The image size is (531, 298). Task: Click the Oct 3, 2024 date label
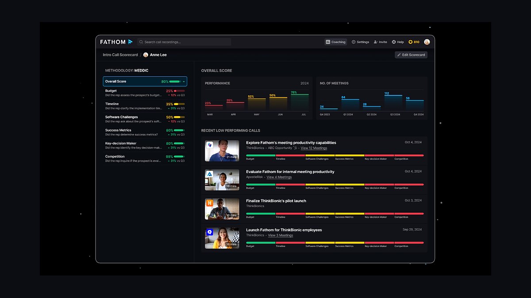point(413,200)
